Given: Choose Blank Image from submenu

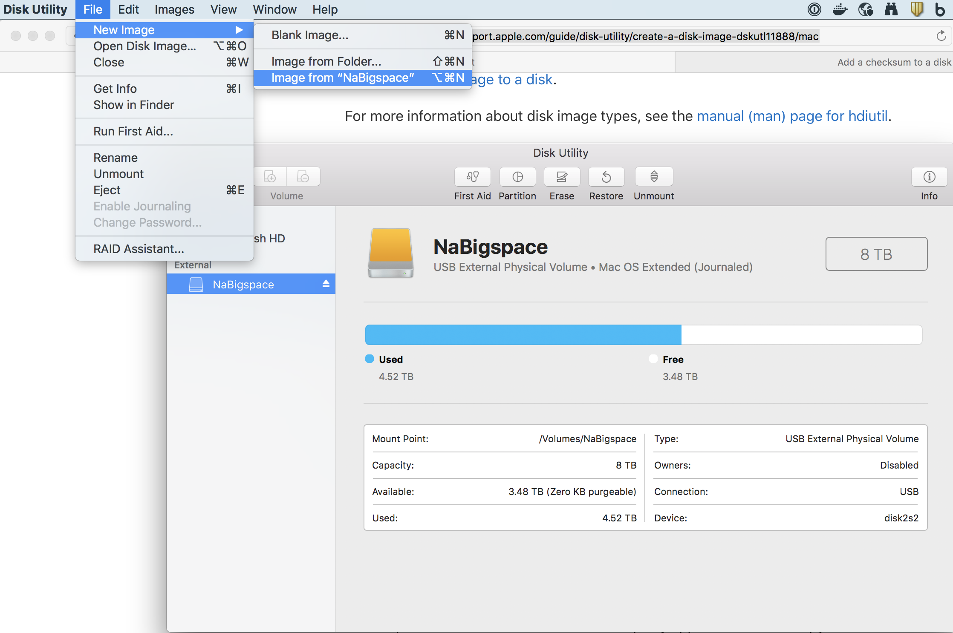Looking at the screenshot, I should click(363, 35).
